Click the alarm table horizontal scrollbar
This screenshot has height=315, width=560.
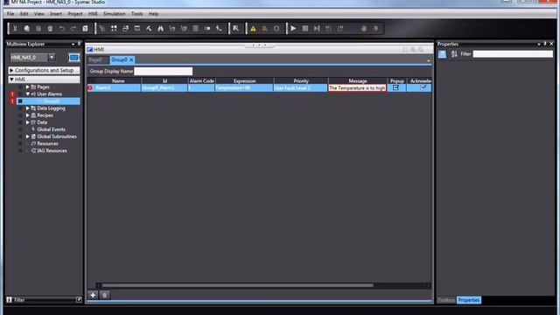[237, 285]
